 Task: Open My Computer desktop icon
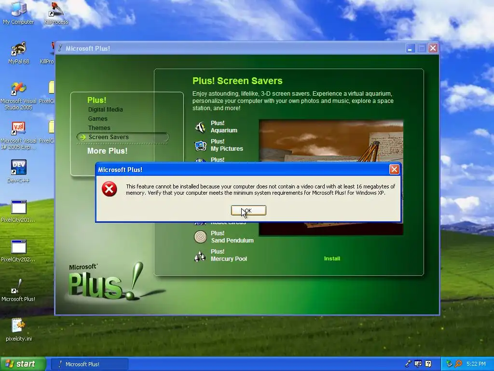click(18, 13)
